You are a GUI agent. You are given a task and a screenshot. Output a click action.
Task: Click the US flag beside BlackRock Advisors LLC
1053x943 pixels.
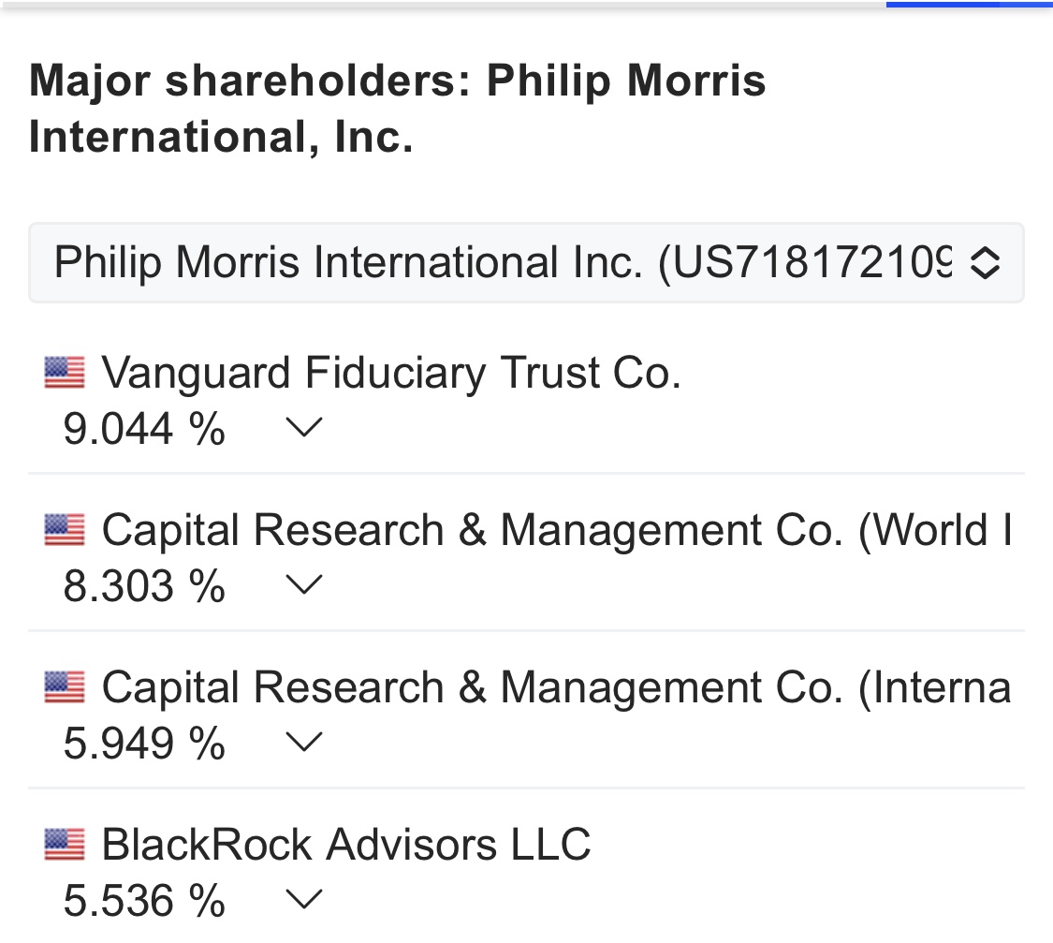(x=65, y=845)
